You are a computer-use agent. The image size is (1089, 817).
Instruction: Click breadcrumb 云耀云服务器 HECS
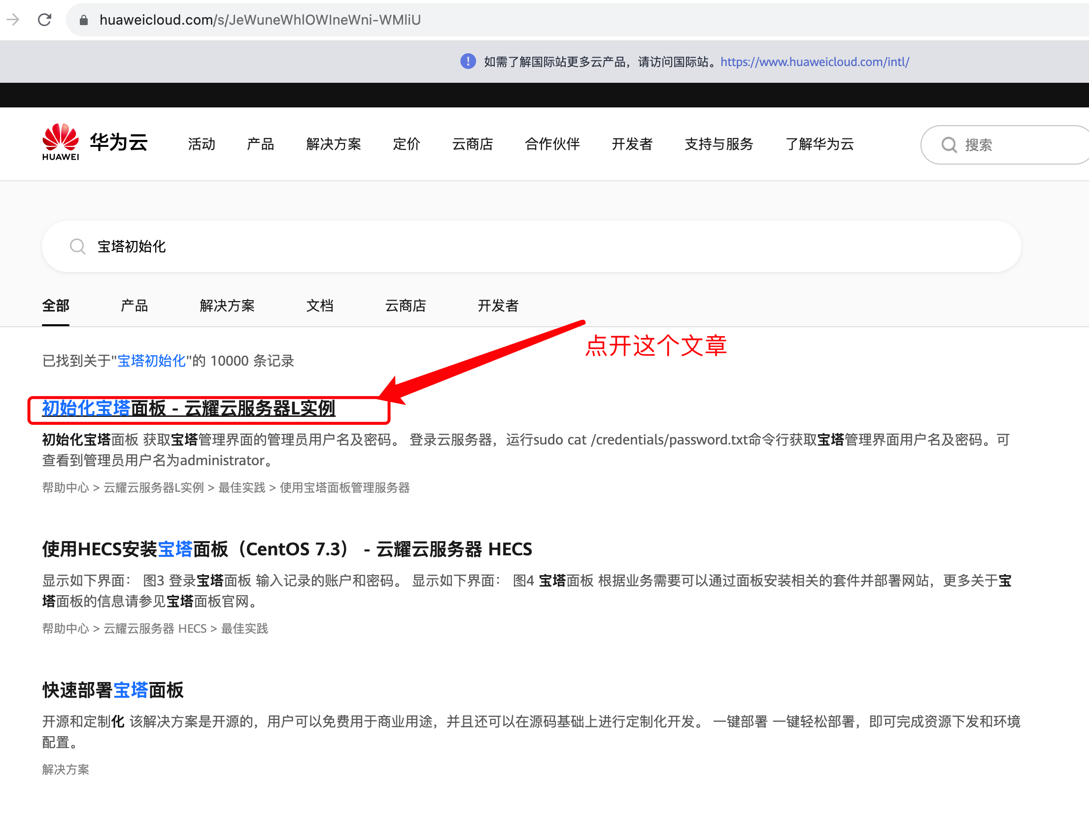coord(155,629)
